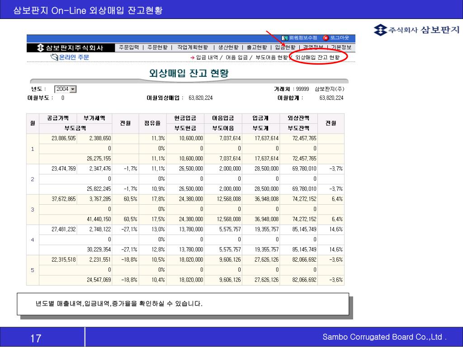Select total 24,547,069 in month 5
Screen dimensions: 463x347
[99, 280]
